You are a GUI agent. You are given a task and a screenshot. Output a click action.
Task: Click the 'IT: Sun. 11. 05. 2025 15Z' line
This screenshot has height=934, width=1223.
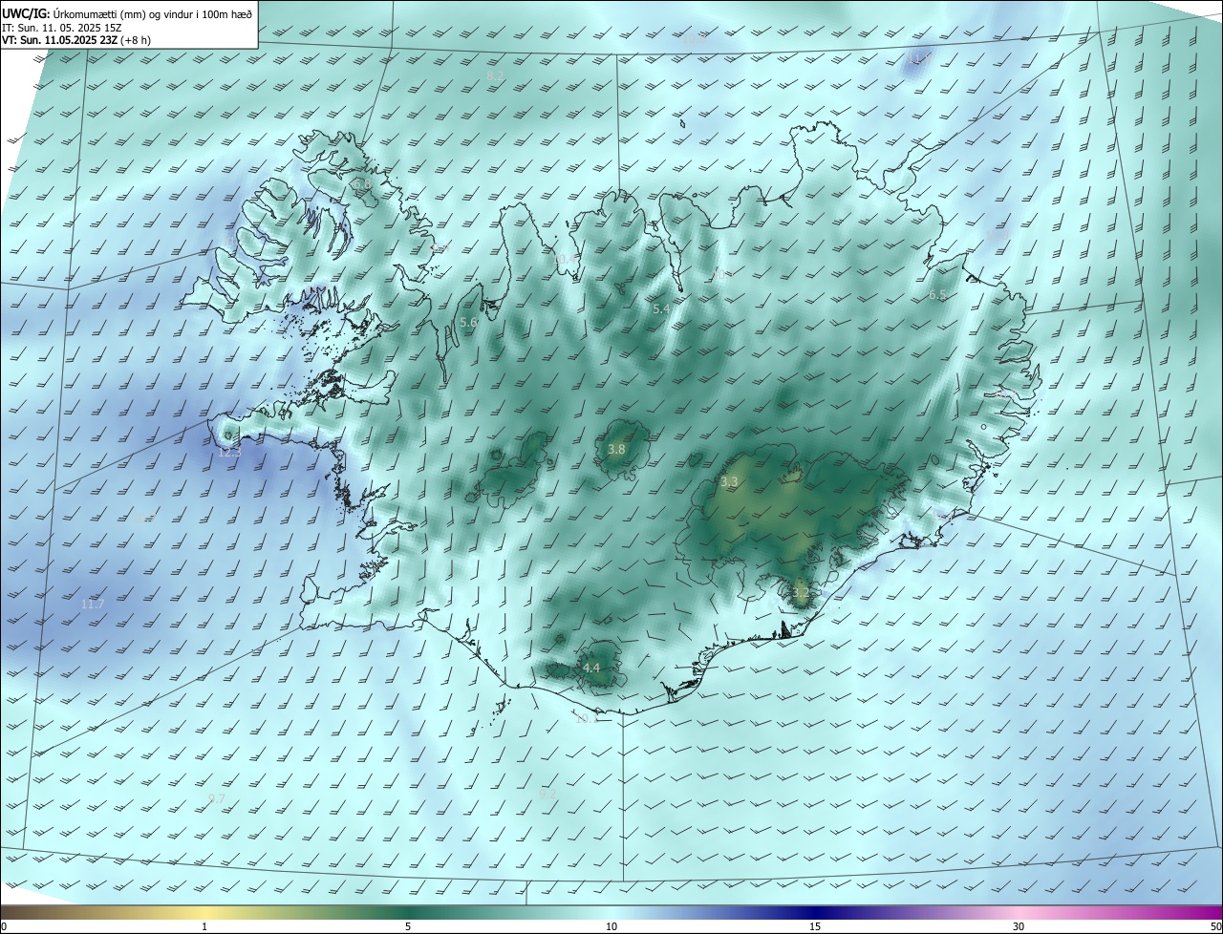63,28
